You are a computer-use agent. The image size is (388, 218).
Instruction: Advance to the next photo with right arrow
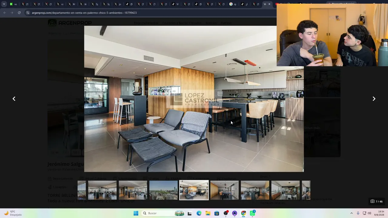374,99
